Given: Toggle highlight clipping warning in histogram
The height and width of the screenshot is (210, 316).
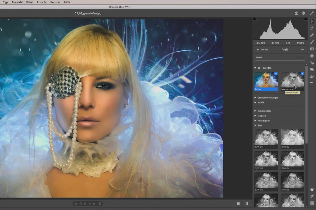Looking at the screenshot, I should [x=306, y=19].
